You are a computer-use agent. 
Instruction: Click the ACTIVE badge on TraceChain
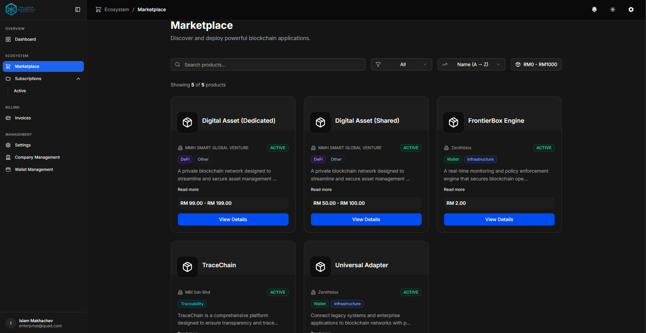(278, 292)
